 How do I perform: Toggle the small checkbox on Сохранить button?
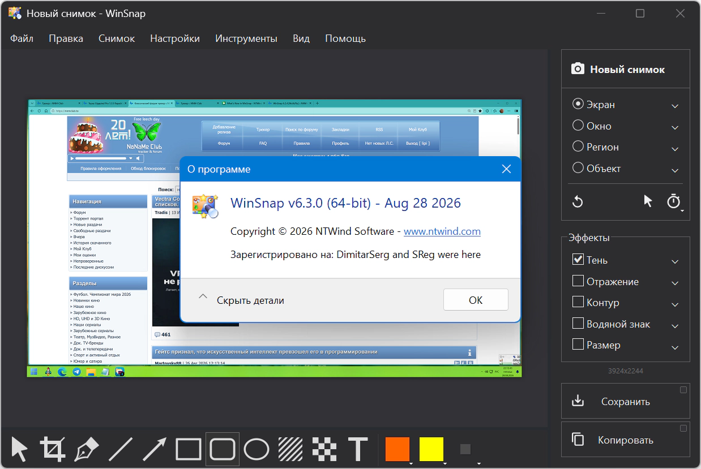683,390
